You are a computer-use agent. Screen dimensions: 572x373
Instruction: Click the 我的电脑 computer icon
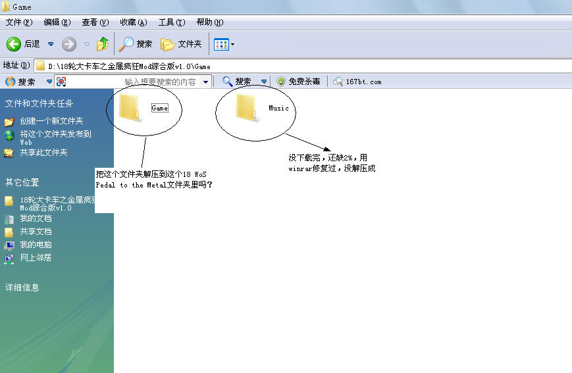coord(9,245)
